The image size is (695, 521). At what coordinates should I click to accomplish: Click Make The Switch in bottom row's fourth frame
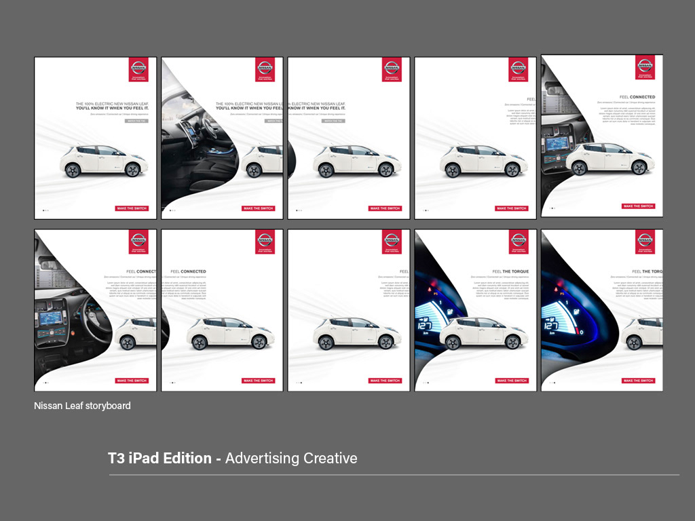512,381
